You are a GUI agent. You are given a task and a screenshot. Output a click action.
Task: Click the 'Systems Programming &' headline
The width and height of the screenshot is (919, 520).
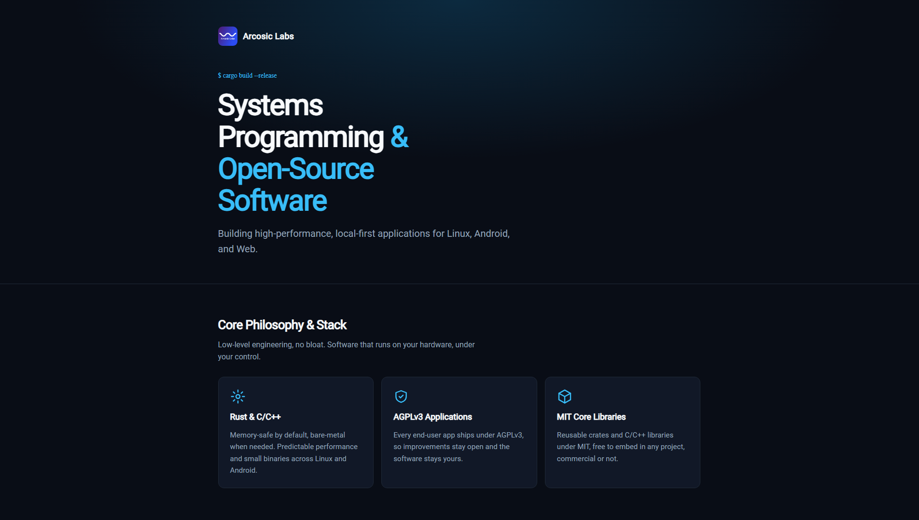click(x=313, y=121)
